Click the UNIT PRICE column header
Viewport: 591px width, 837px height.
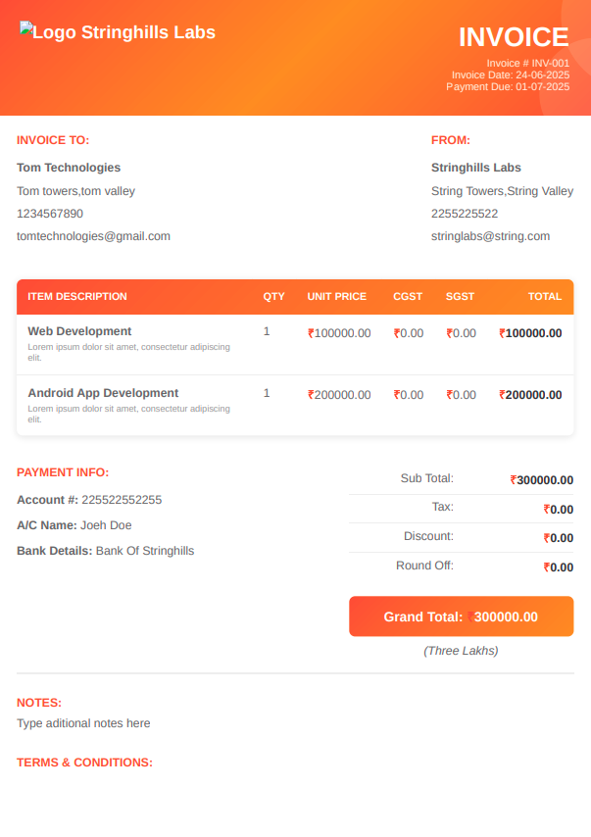(x=336, y=296)
